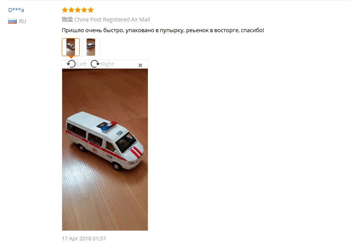Screen dimensions: 351x243
Task: Click the "Right" rotate label
Action: coord(107,64)
